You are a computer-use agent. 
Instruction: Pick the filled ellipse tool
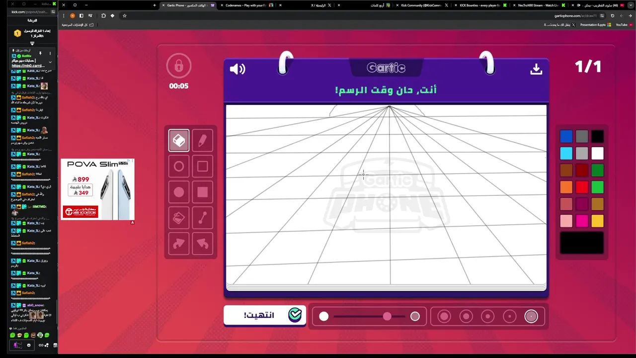click(x=178, y=192)
